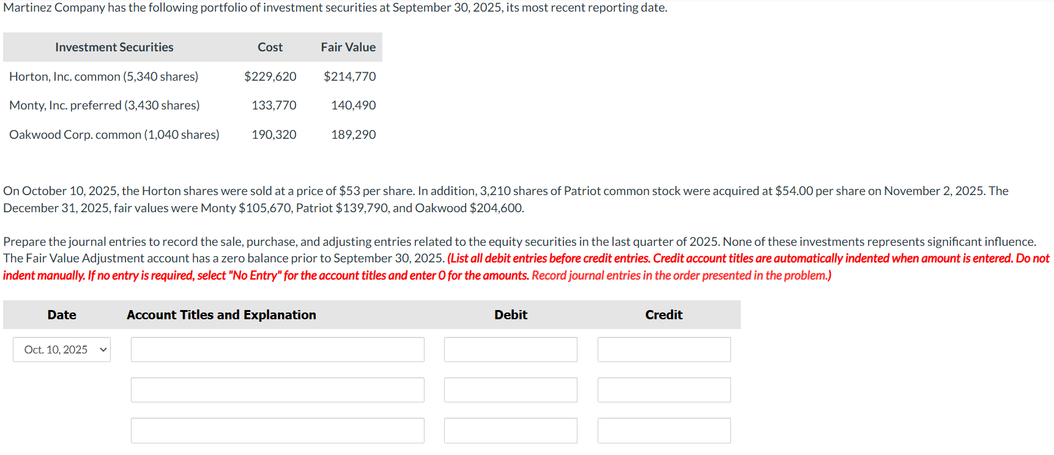Screen dimensions: 1054x455
Task: Click the second row account title field
Action: [277, 390]
